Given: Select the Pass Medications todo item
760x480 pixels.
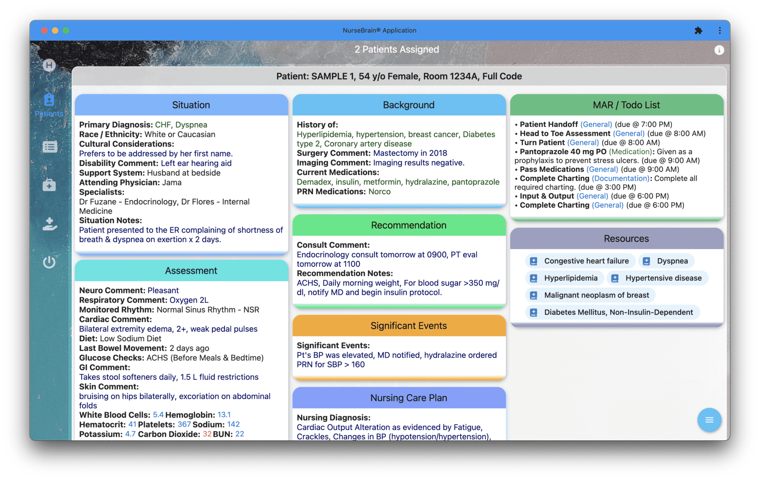Looking at the screenshot, I should coord(597,170).
